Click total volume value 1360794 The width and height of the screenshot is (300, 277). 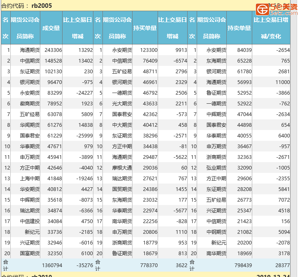tap(52, 265)
